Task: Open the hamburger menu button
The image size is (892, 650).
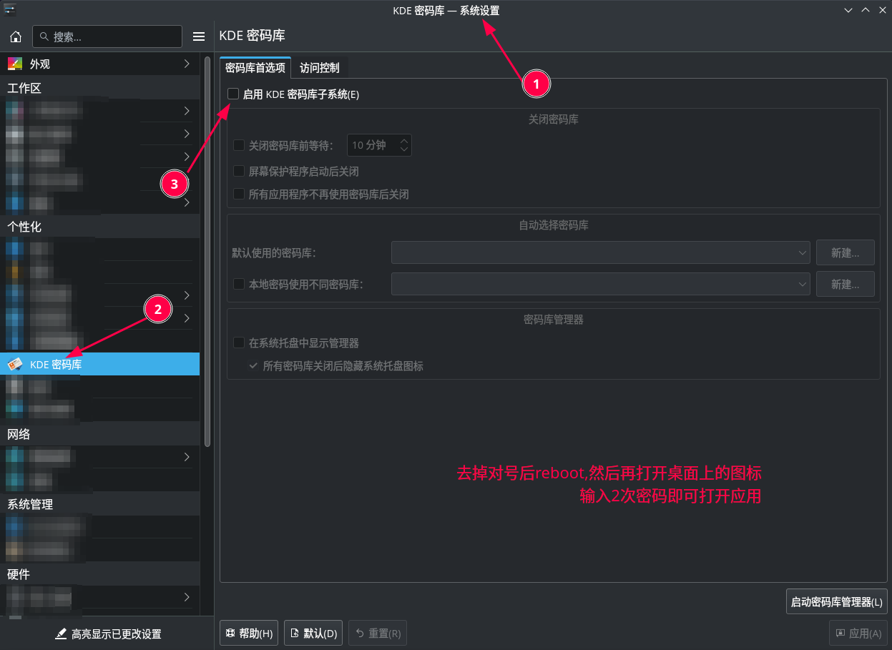Action: click(x=199, y=36)
